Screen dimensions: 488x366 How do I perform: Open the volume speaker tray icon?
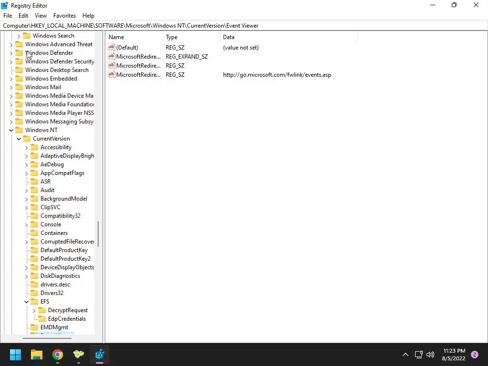430,355
